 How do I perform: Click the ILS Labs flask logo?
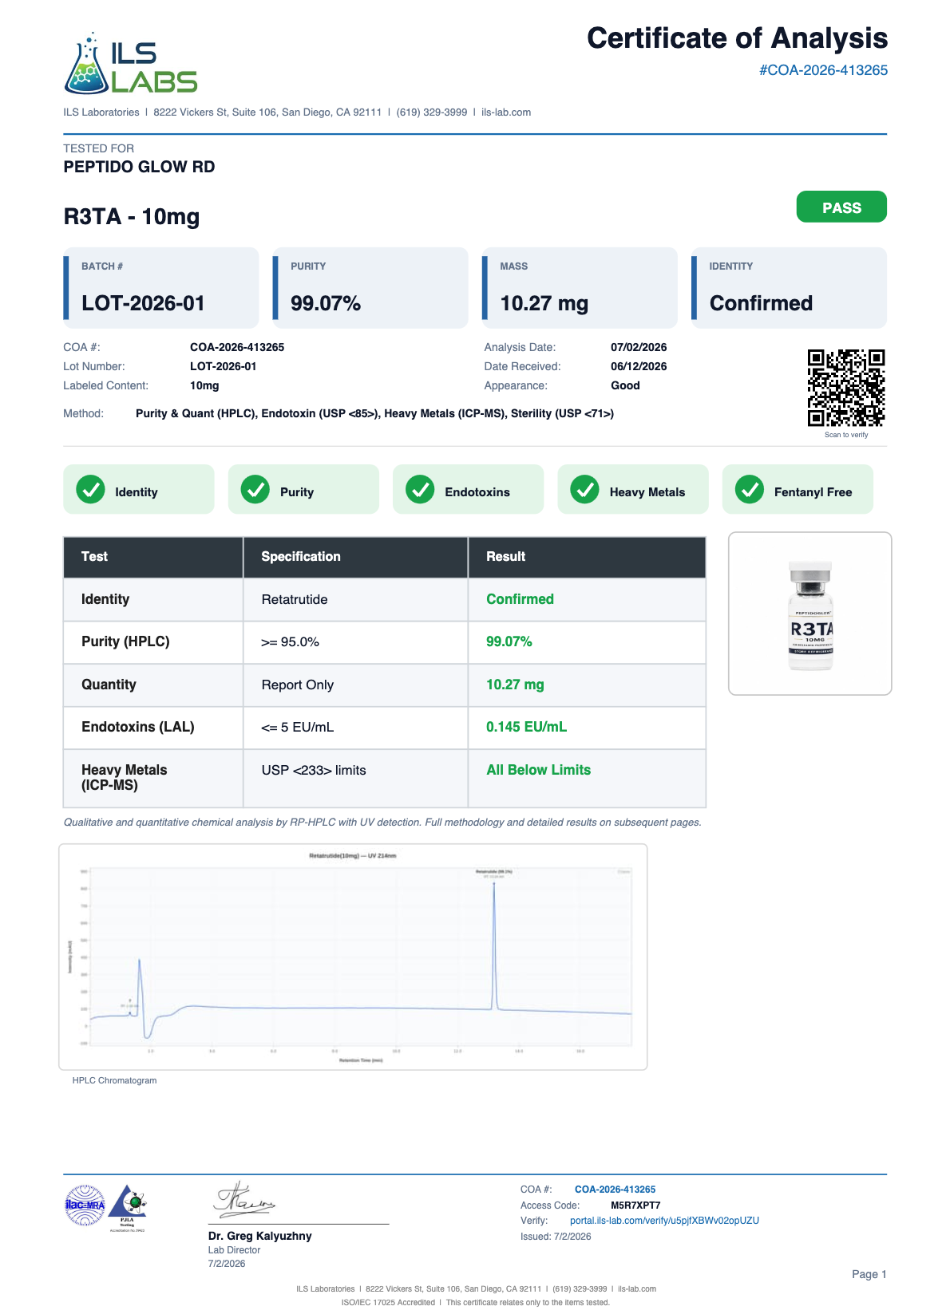(131, 64)
